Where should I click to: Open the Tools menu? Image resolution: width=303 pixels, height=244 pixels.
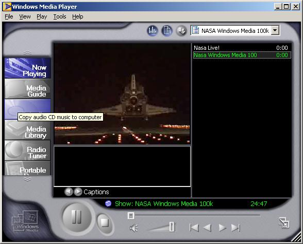pyautogui.click(x=60, y=16)
